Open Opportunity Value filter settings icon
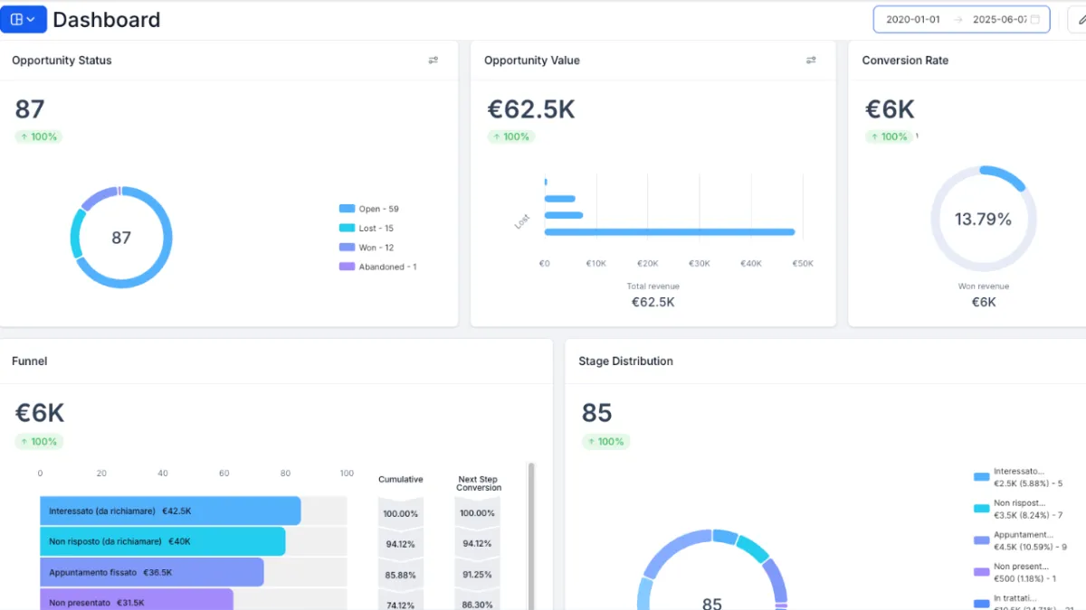The image size is (1086, 610). tap(811, 61)
